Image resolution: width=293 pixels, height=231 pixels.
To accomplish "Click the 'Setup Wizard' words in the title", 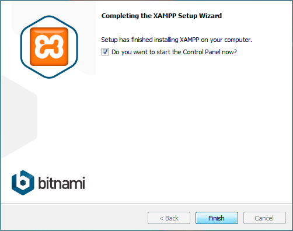I will point(200,16).
